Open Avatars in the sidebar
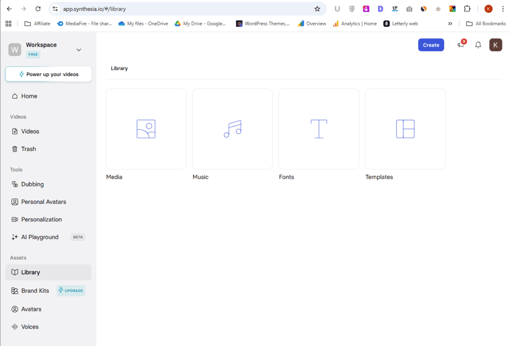This screenshot has width=509, height=346. pyautogui.click(x=48, y=309)
